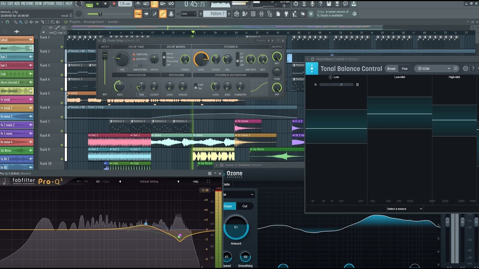Click the Smoothing slider in Fruity Delay 3

140,65
